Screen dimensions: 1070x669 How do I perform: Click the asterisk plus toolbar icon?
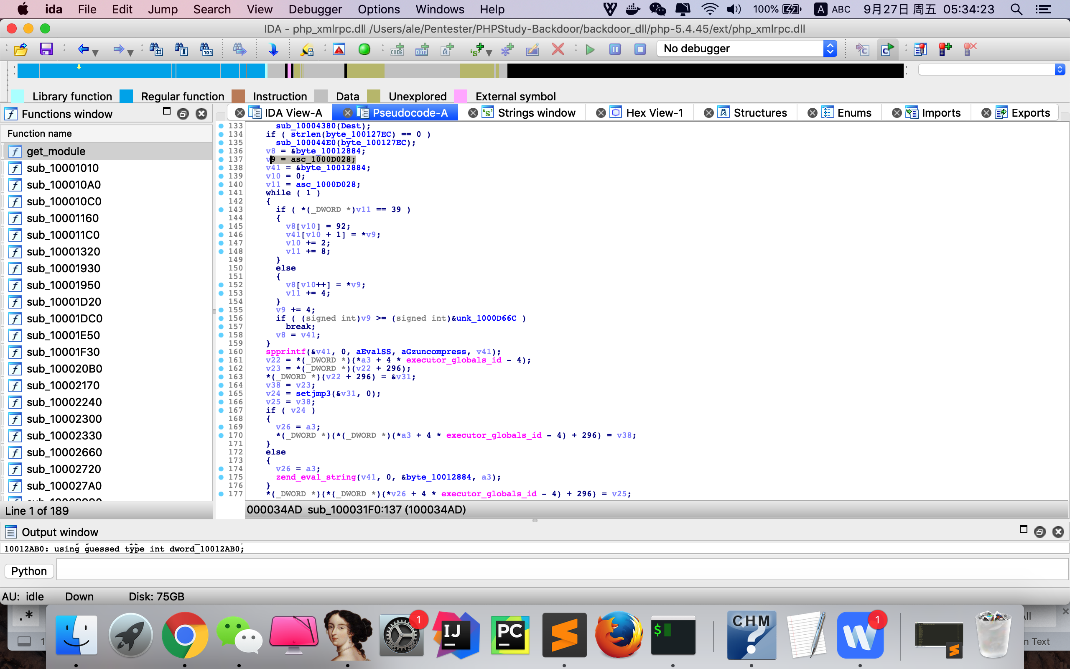(507, 49)
